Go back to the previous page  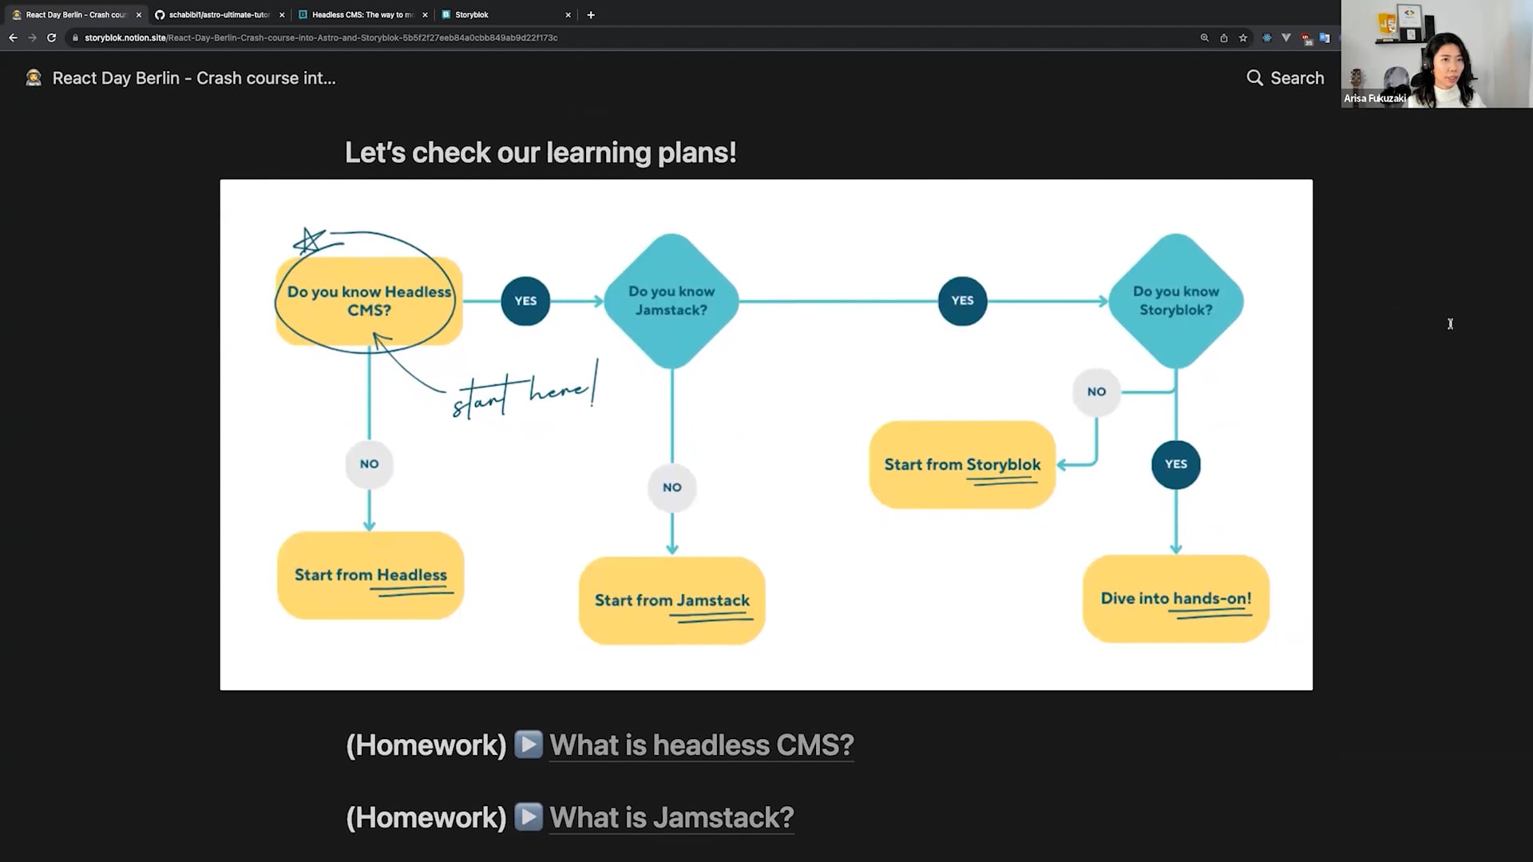[13, 38]
